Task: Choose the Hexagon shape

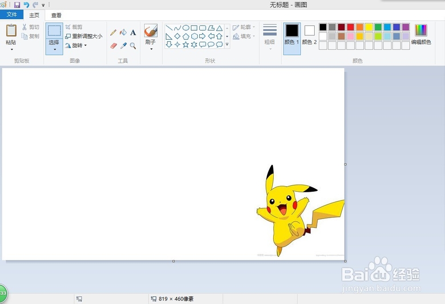Action: pyautogui.click(x=194, y=36)
